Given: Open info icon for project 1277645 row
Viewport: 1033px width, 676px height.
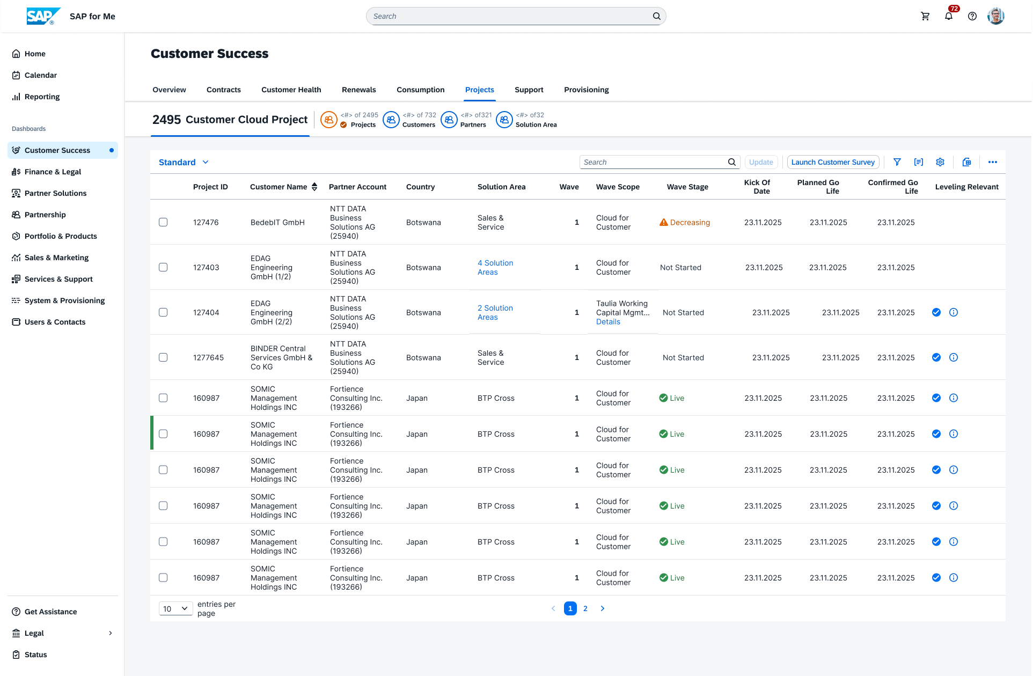Looking at the screenshot, I should click(x=954, y=357).
